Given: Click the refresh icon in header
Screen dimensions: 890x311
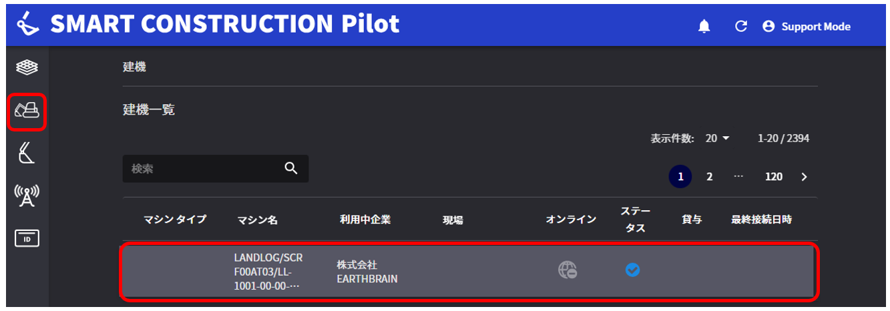Looking at the screenshot, I should pyautogui.click(x=740, y=27).
